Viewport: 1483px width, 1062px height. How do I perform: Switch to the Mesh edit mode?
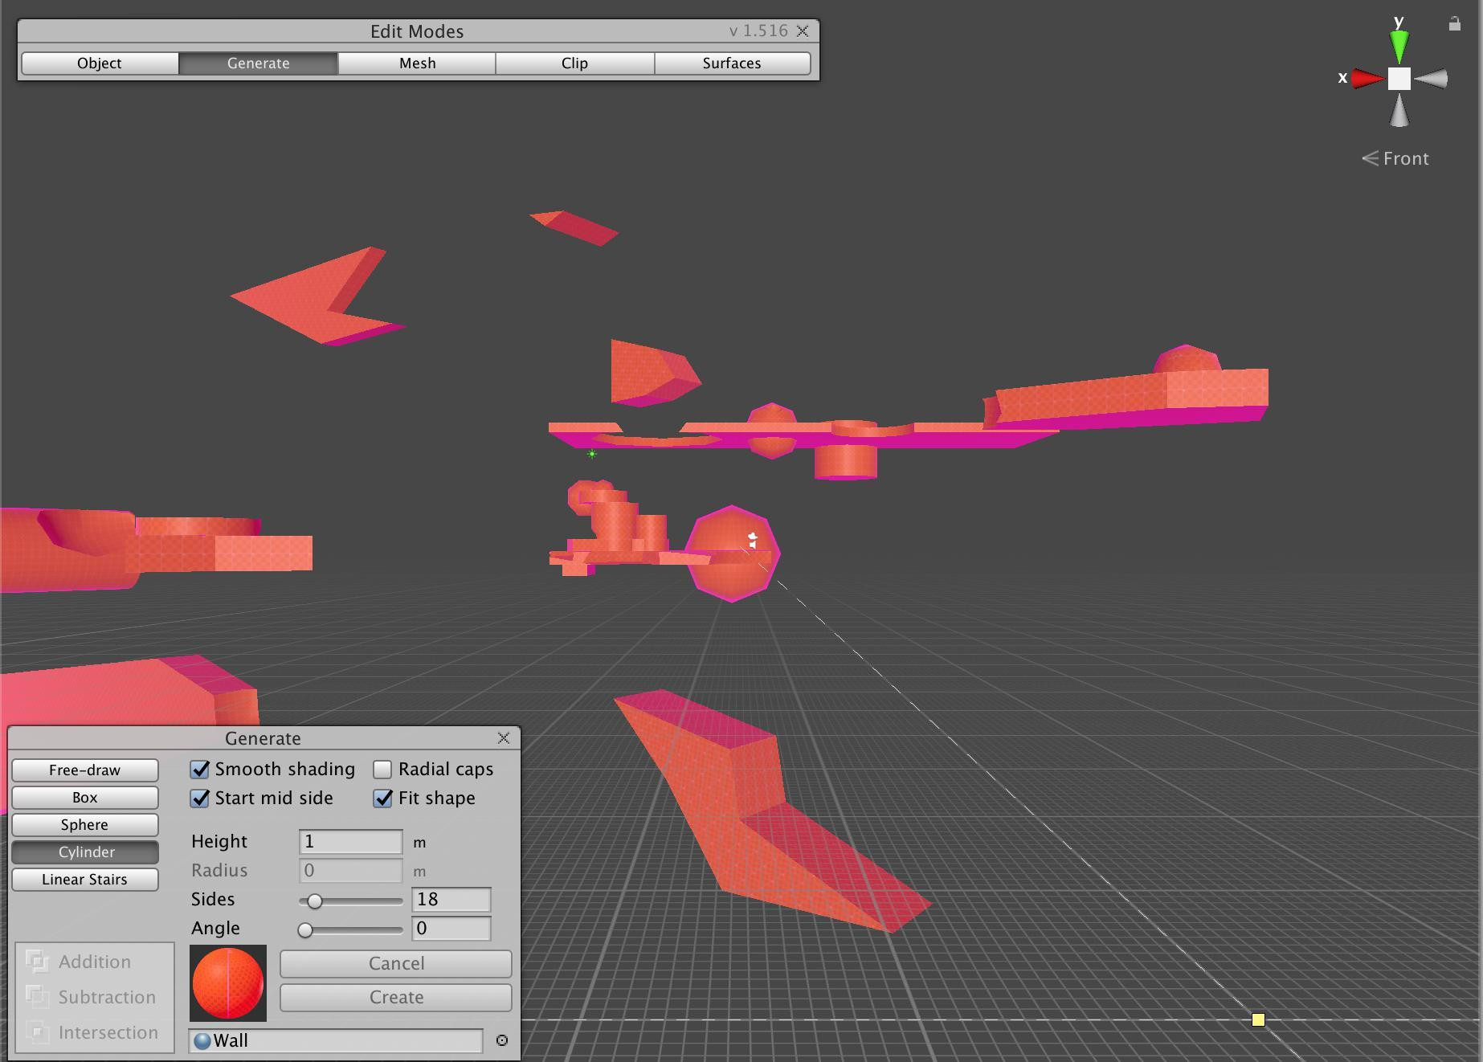(417, 63)
